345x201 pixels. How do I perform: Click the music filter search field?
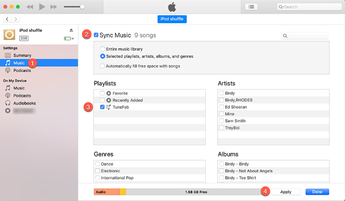(305, 36)
